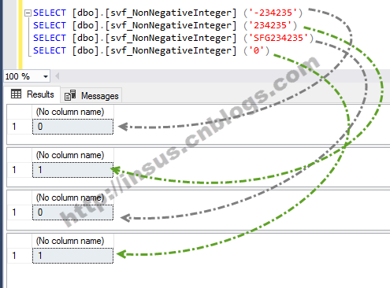Click the scroll-left arrow beside the zoom box
Image resolution: width=390 pixels, height=288 pixels.
(x=58, y=76)
